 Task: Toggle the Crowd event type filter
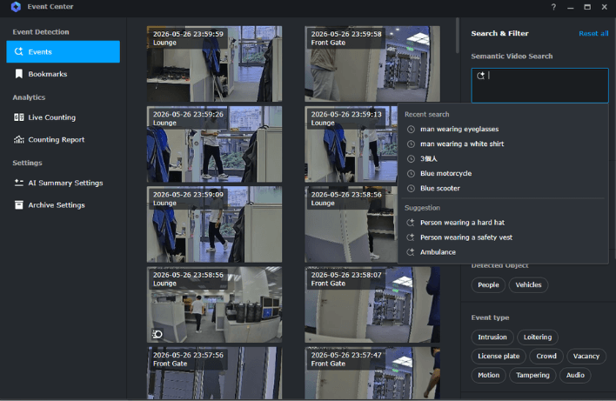[546, 357]
